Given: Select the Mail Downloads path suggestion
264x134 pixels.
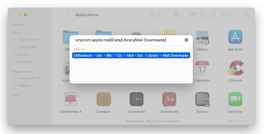Looking at the screenshot, I should tap(131, 55).
